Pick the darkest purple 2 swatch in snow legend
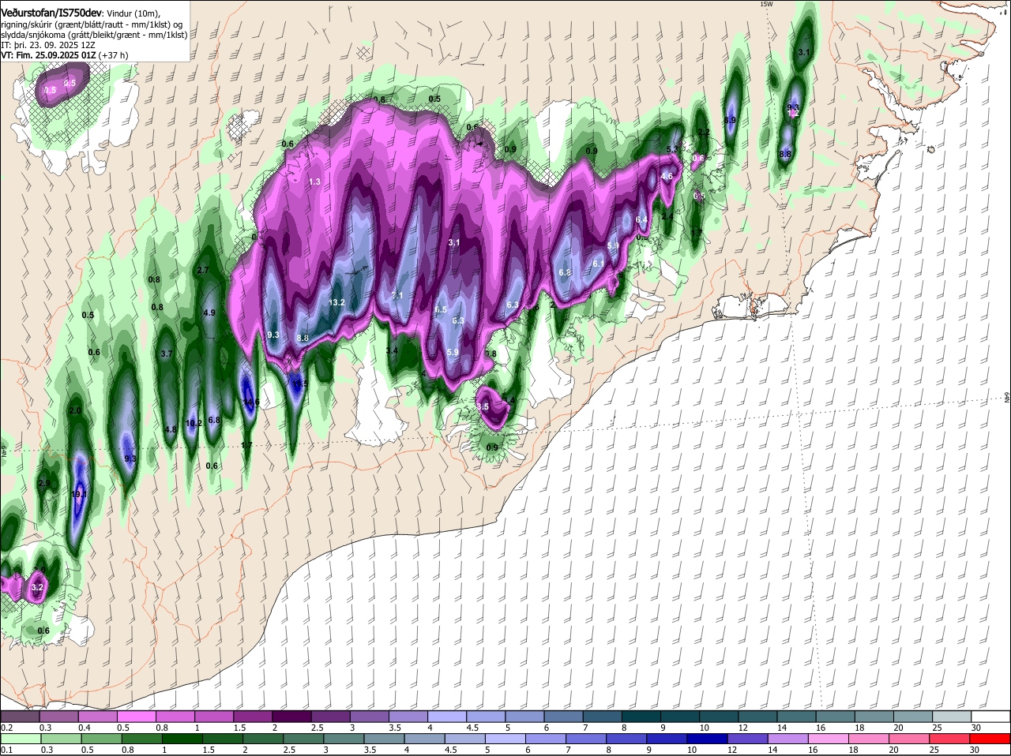The width and height of the screenshot is (1011, 756). (291, 716)
